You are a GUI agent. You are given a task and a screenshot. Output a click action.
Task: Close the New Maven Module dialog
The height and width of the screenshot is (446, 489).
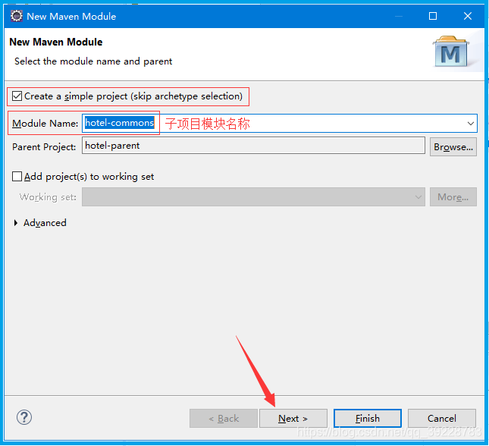[468, 16]
